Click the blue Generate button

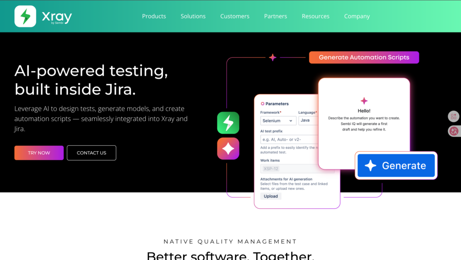(396, 166)
